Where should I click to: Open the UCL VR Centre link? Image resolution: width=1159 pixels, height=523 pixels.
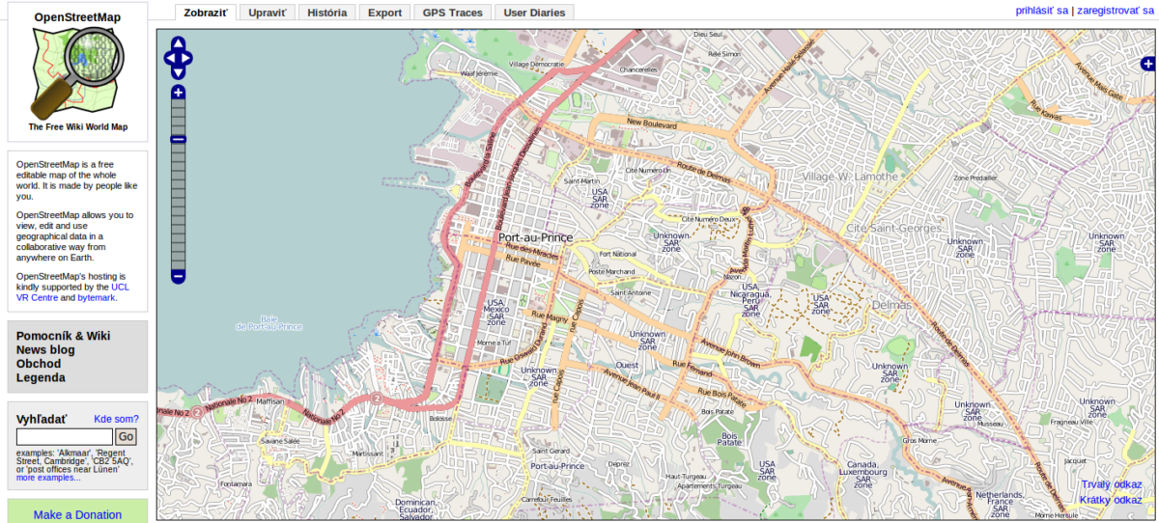(x=72, y=292)
